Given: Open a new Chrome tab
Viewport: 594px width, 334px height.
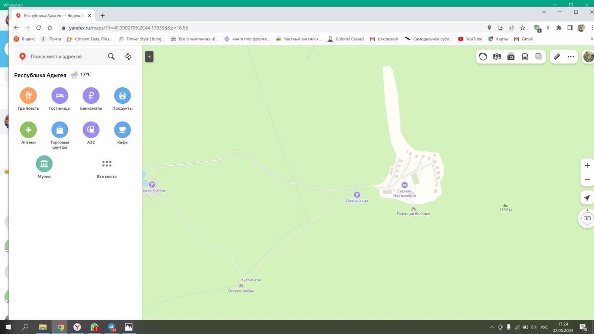Looking at the screenshot, I should click(x=102, y=15).
